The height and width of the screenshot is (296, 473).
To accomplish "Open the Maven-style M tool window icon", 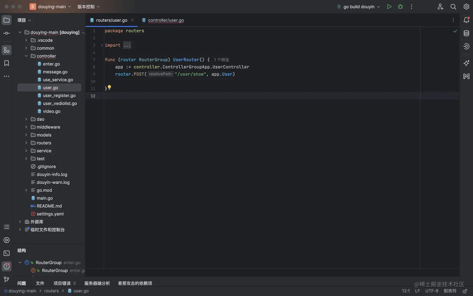I will (x=466, y=76).
